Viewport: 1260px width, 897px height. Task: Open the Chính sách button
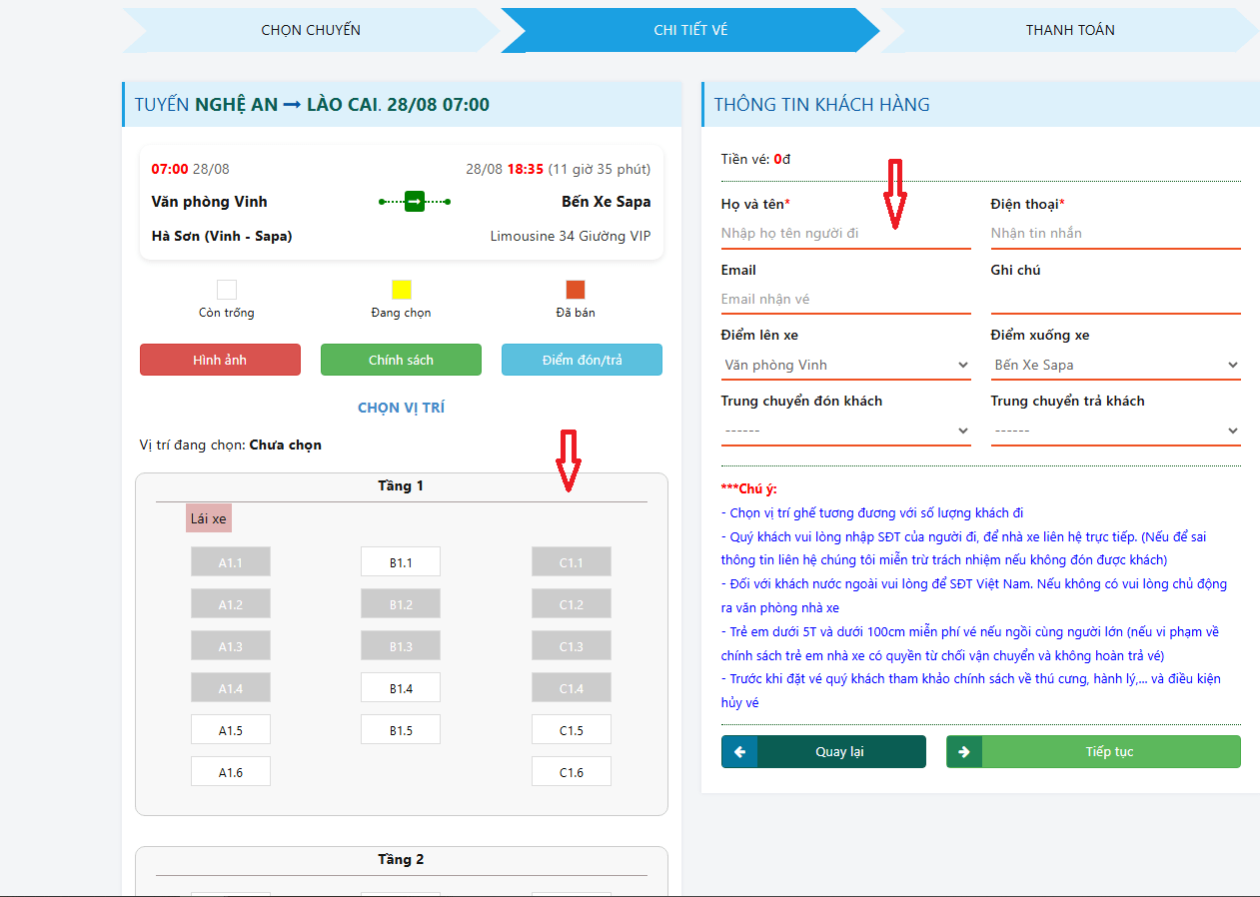401,360
